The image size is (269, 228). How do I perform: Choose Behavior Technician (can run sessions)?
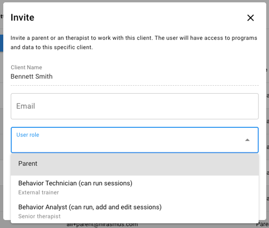pyautogui.click(x=134, y=188)
